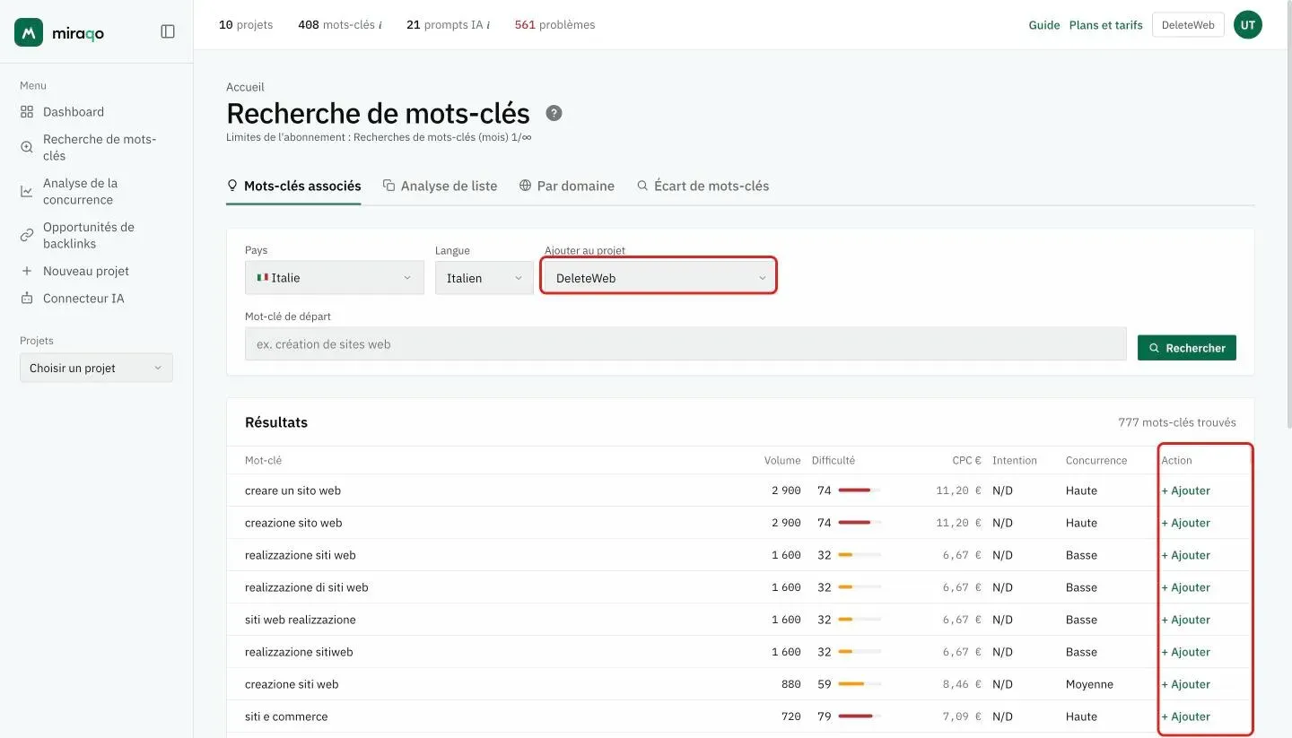1292x738 pixels.
Task: Open Dashboard in the sidebar menu
Action: [74, 112]
